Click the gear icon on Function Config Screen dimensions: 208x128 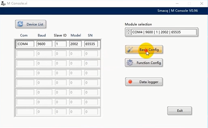click(130, 63)
